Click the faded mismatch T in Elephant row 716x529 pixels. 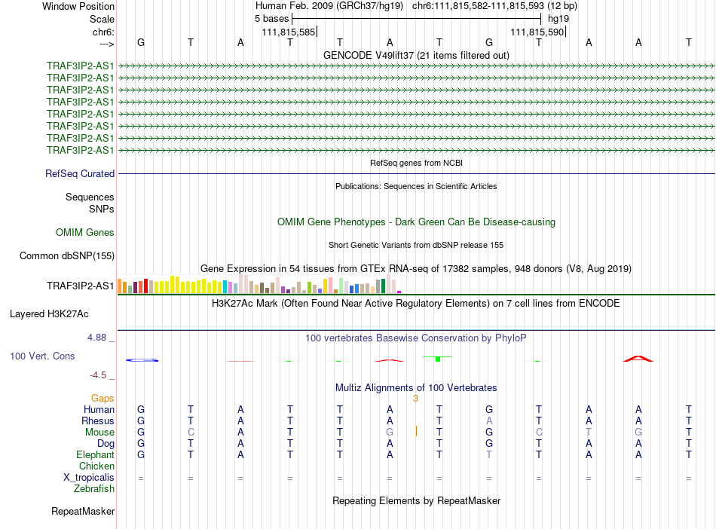(489, 454)
